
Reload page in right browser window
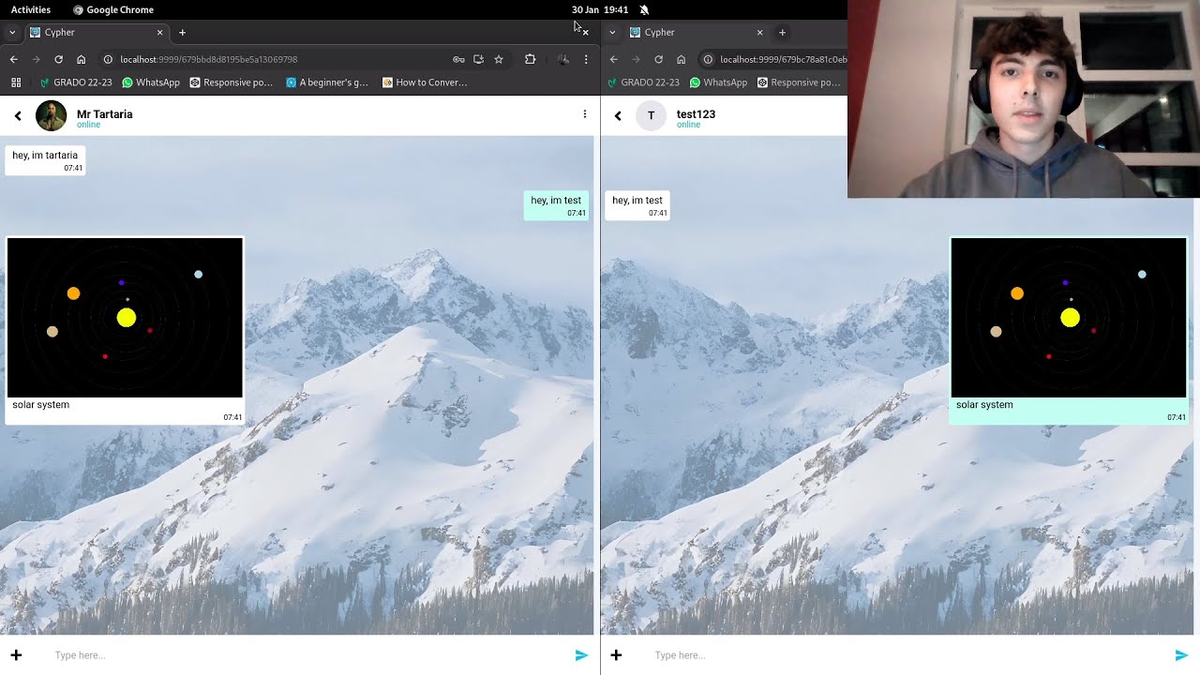tap(658, 59)
